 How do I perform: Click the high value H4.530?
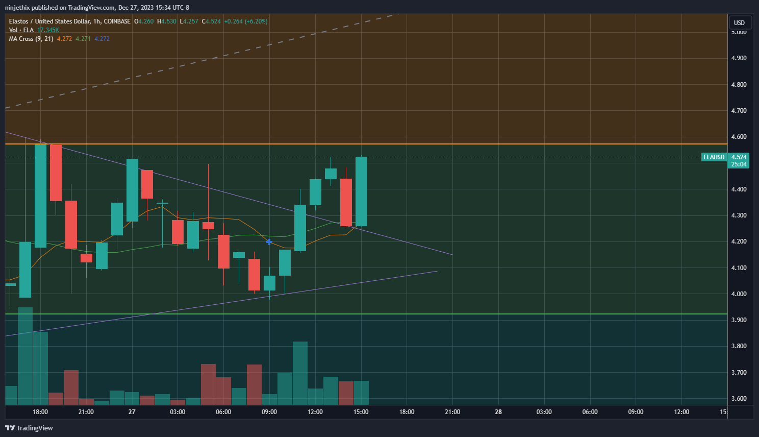[167, 21]
